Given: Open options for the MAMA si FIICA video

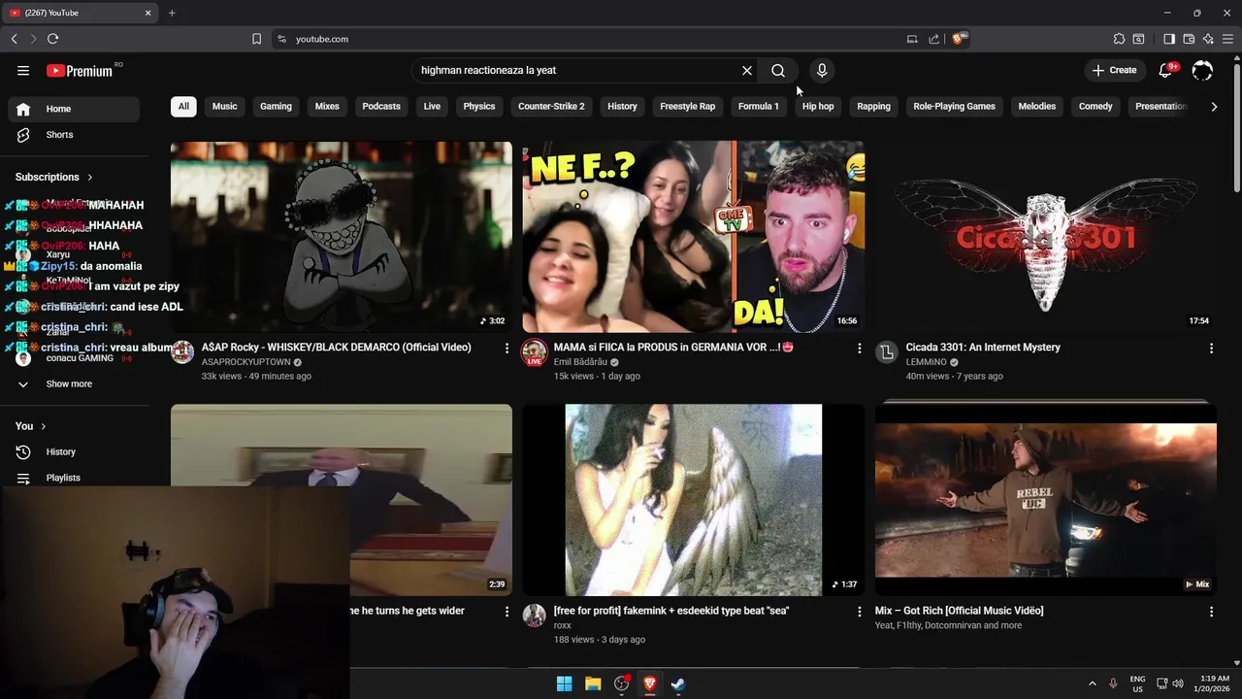Looking at the screenshot, I should click(859, 348).
